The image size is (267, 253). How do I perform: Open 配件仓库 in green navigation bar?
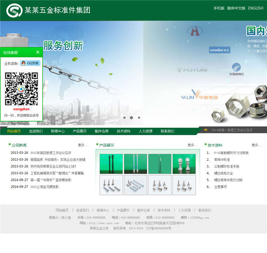(x=101, y=131)
